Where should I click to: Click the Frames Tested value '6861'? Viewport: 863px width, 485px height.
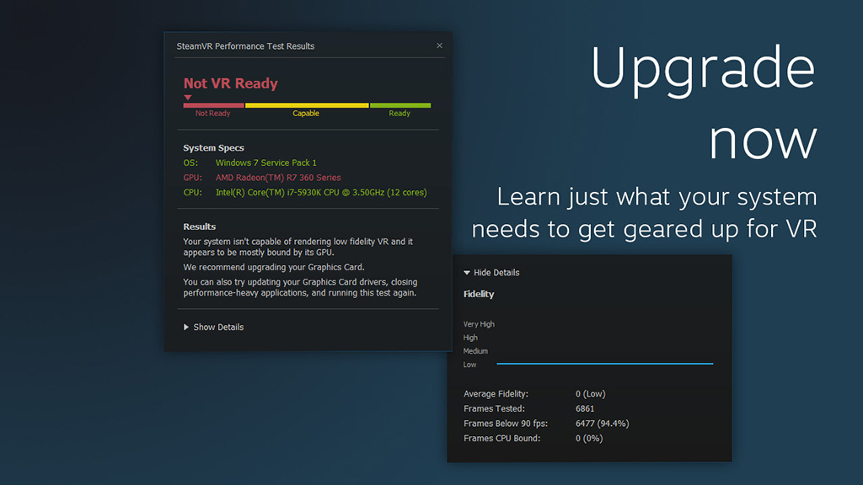(x=585, y=408)
